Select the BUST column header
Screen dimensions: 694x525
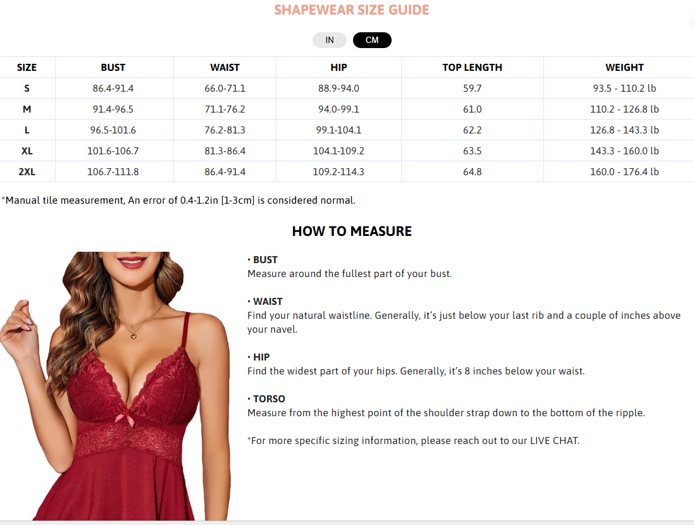coord(113,67)
